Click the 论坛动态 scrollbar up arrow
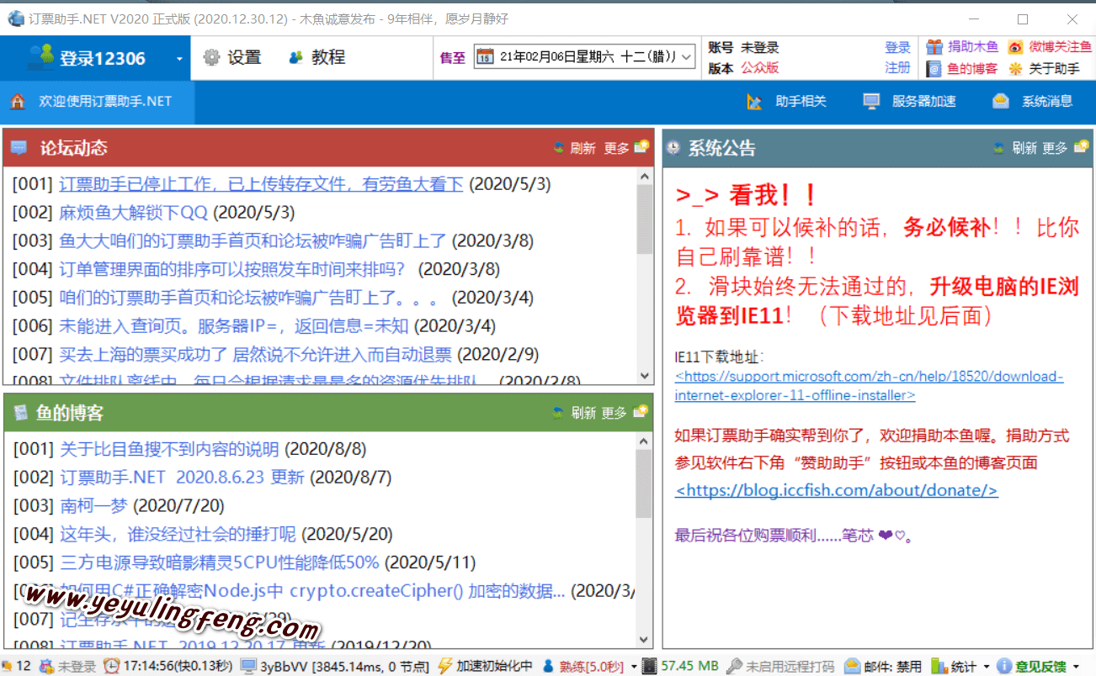Screen dimensions: 1096x676 tap(645, 177)
